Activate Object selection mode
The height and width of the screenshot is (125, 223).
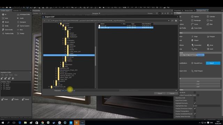point(195,40)
